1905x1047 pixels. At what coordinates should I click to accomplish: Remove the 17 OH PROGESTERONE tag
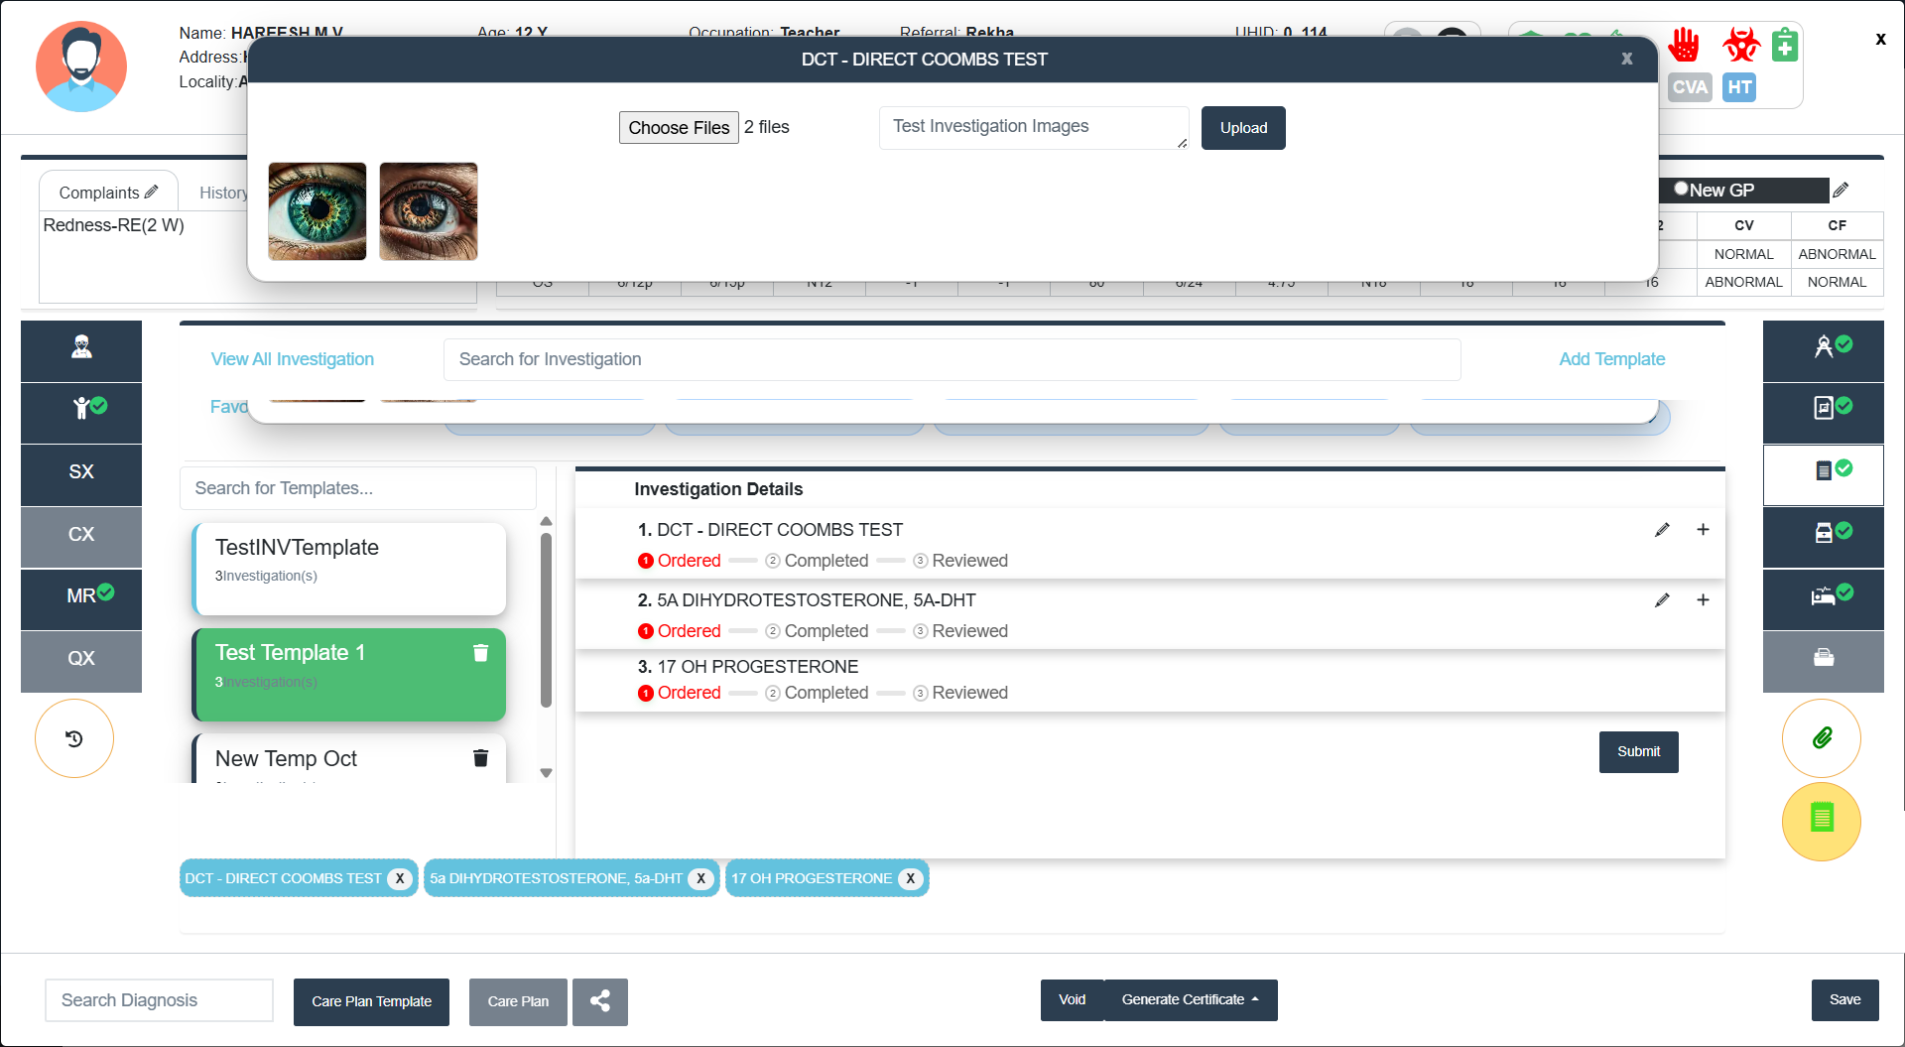pyautogui.click(x=910, y=878)
